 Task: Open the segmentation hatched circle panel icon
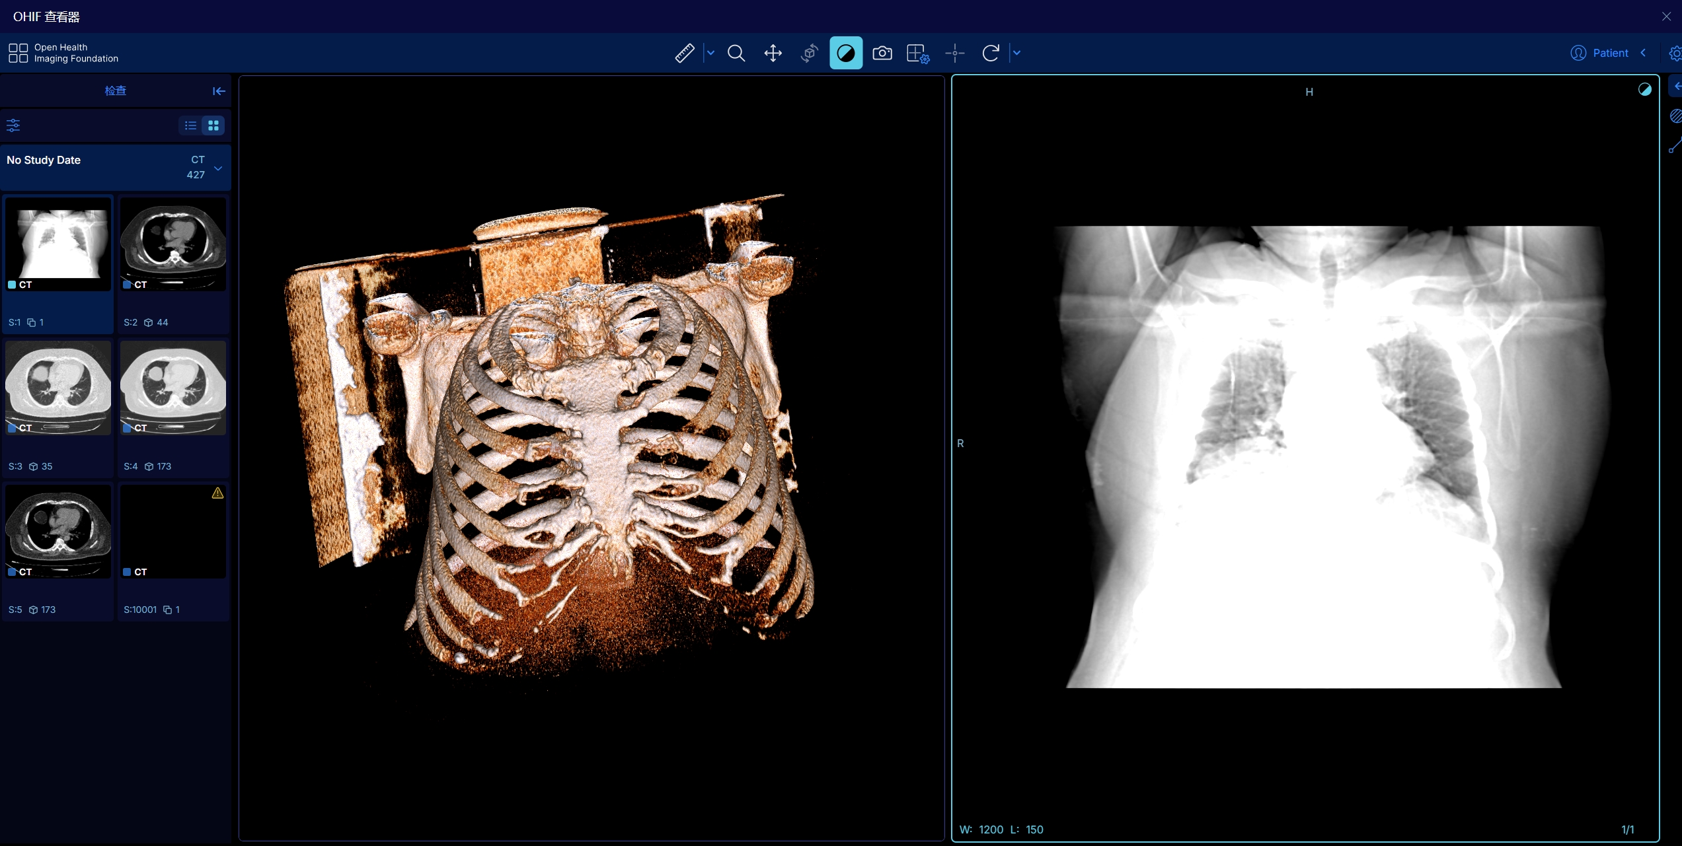pyautogui.click(x=1676, y=116)
